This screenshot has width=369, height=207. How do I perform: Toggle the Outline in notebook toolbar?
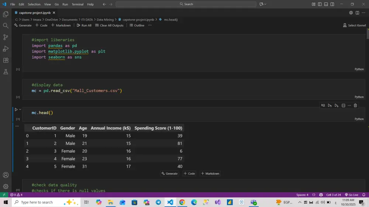pos(137,25)
